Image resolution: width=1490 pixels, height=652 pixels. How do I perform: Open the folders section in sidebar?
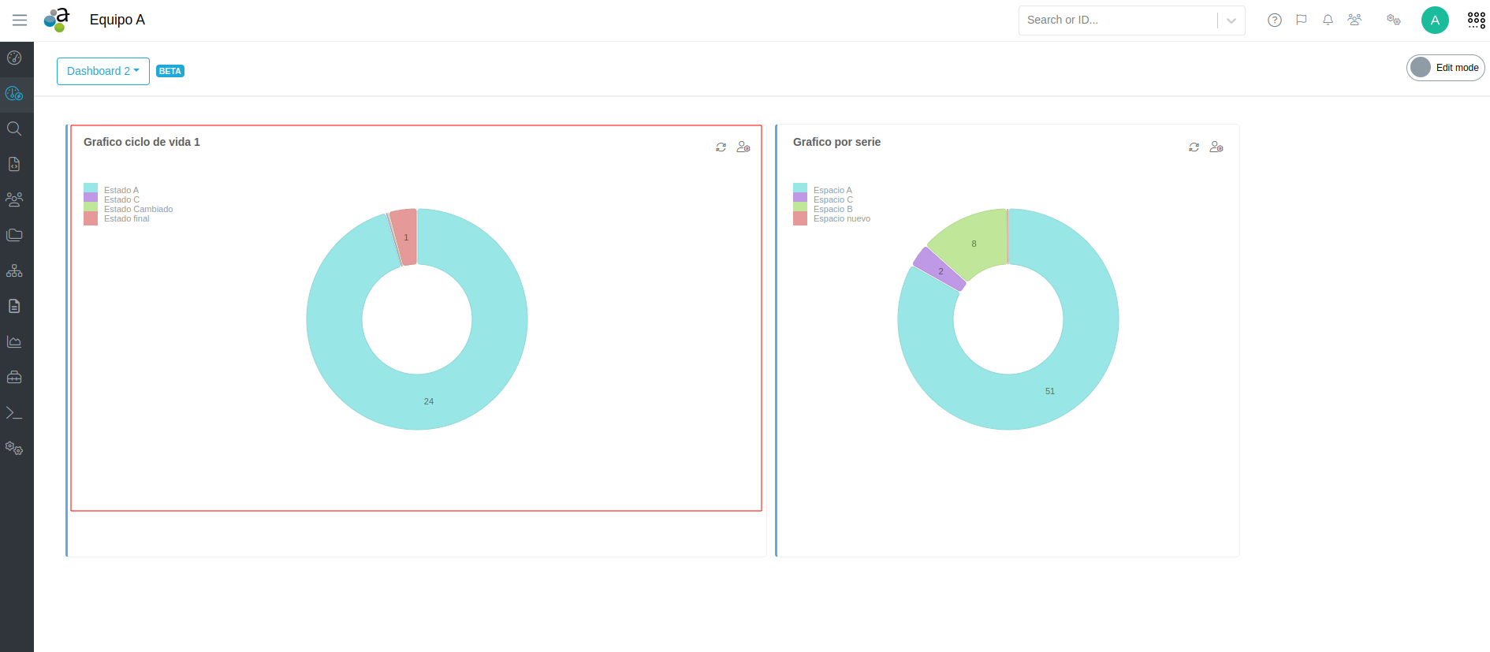(14, 235)
